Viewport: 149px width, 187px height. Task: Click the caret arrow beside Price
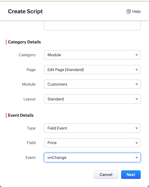coord(137,143)
